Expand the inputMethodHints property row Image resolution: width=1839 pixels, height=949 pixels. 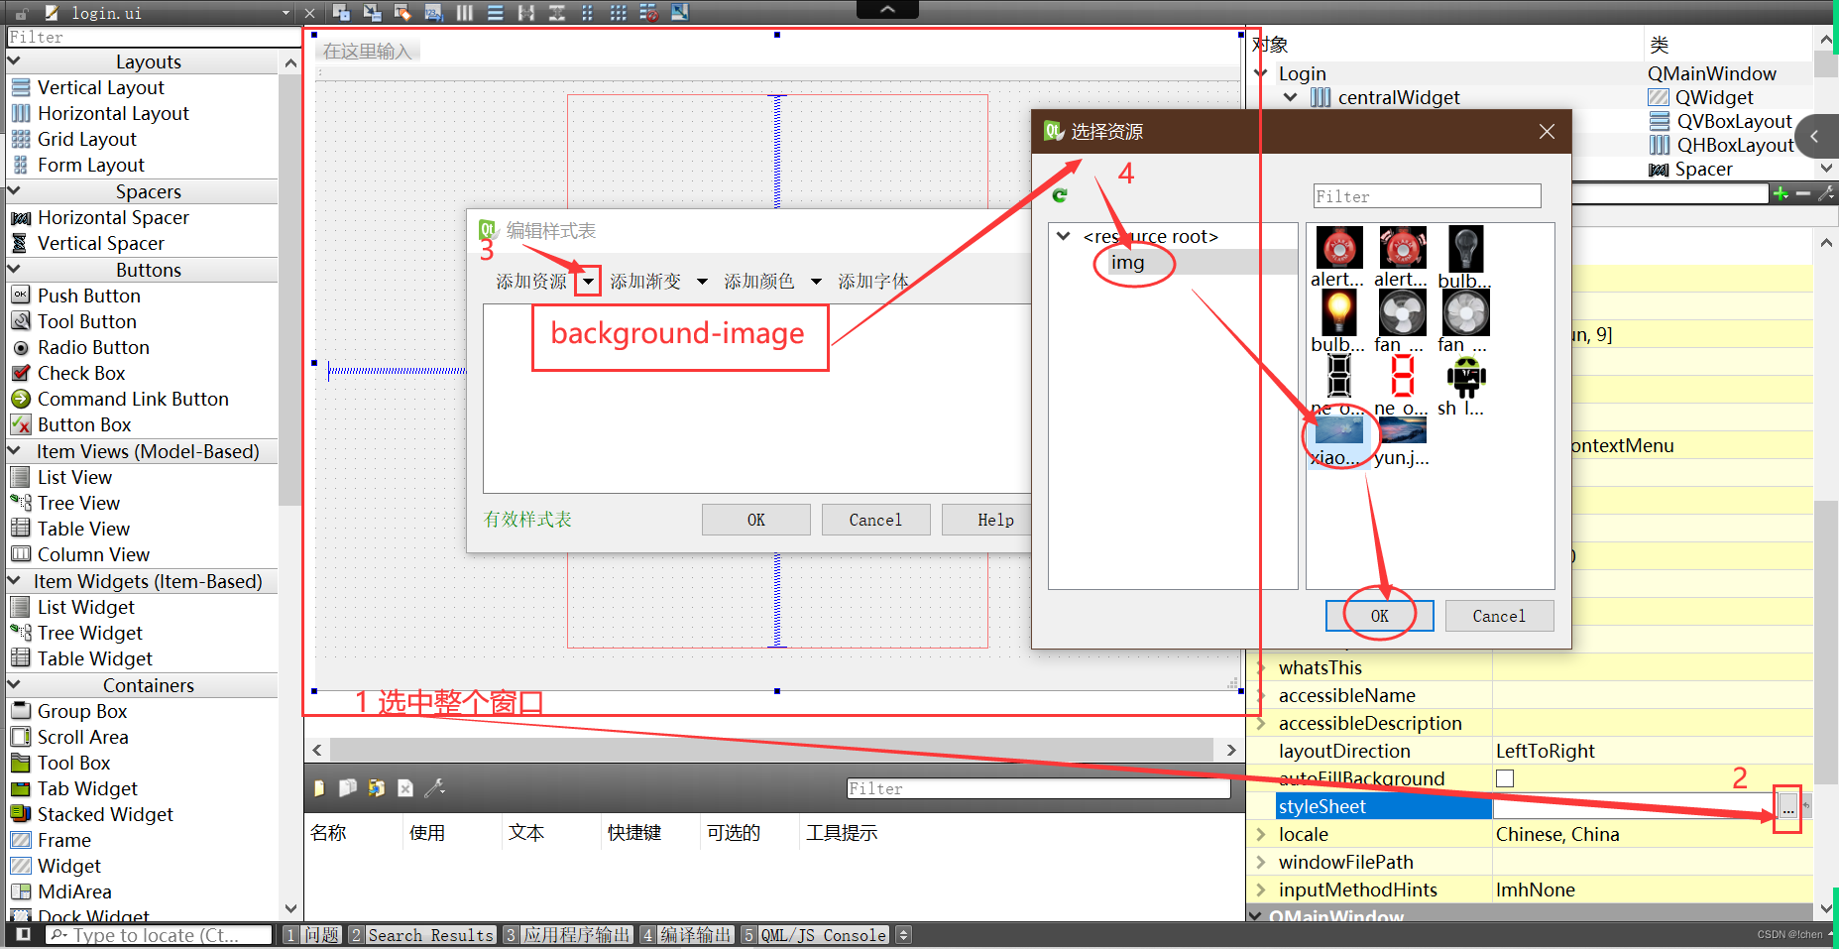coord(1261,890)
